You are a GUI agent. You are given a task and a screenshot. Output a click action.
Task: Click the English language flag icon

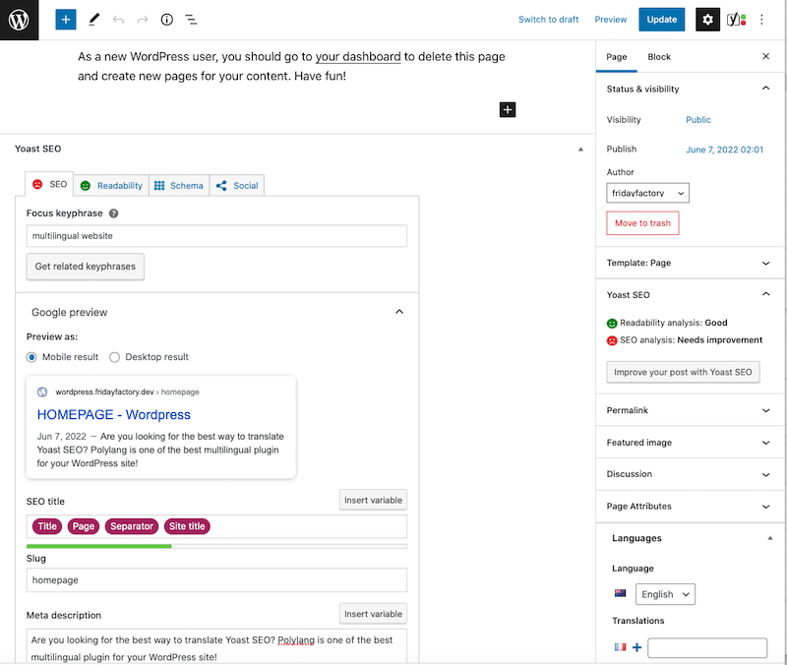[621, 593]
